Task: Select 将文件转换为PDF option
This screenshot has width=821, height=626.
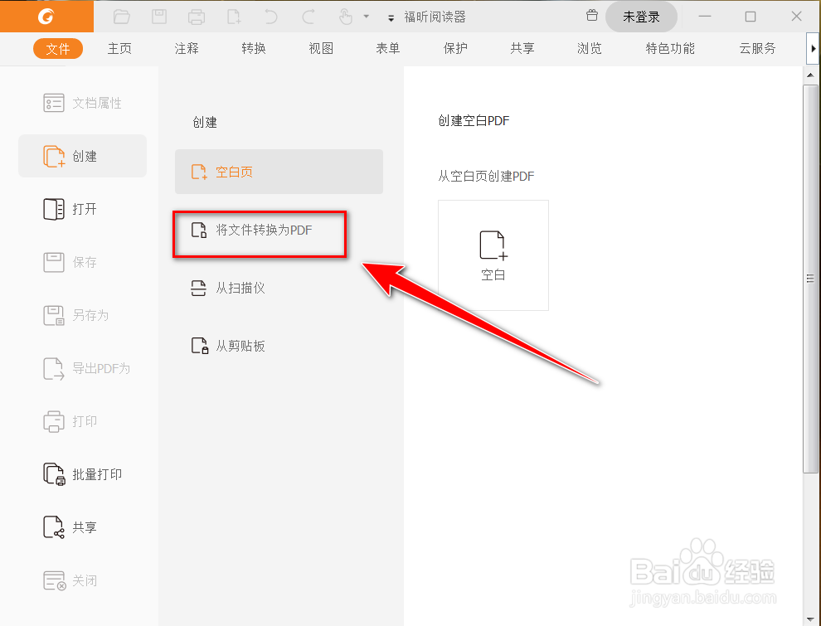Action: (x=260, y=234)
